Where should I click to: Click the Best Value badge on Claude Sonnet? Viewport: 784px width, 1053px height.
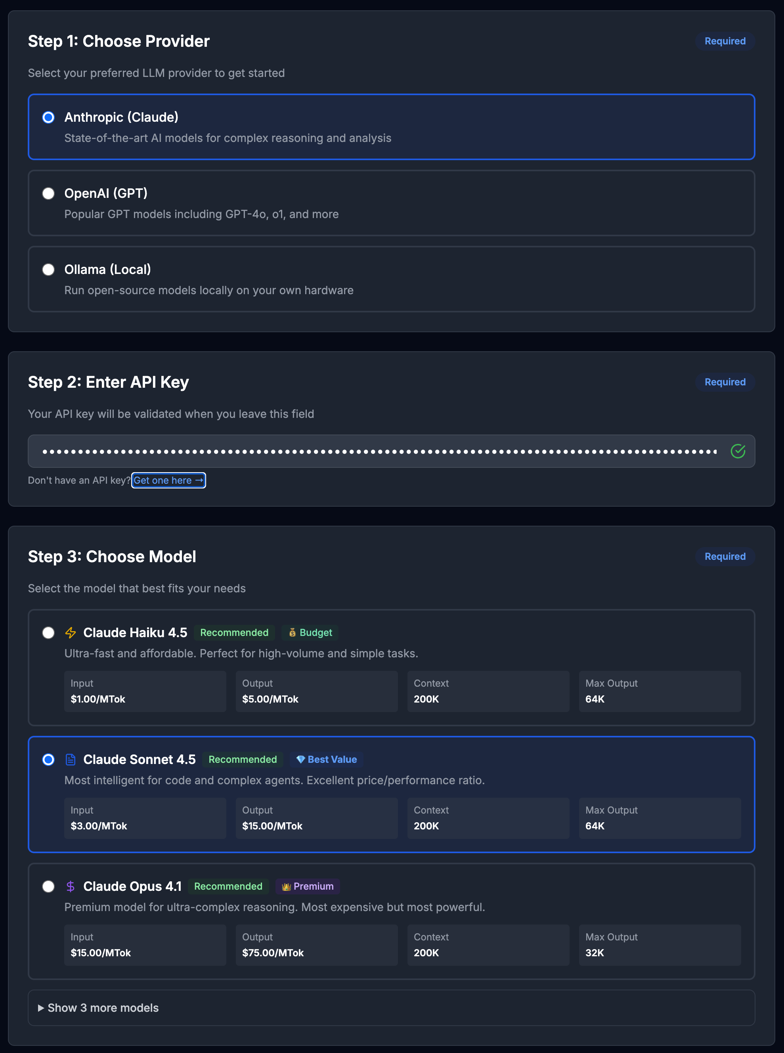click(327, 759)
